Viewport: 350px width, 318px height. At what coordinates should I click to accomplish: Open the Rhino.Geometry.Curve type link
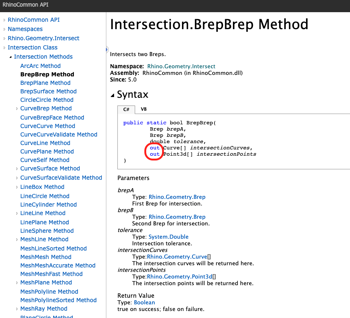pyautogui.click(x=177, y=257)
